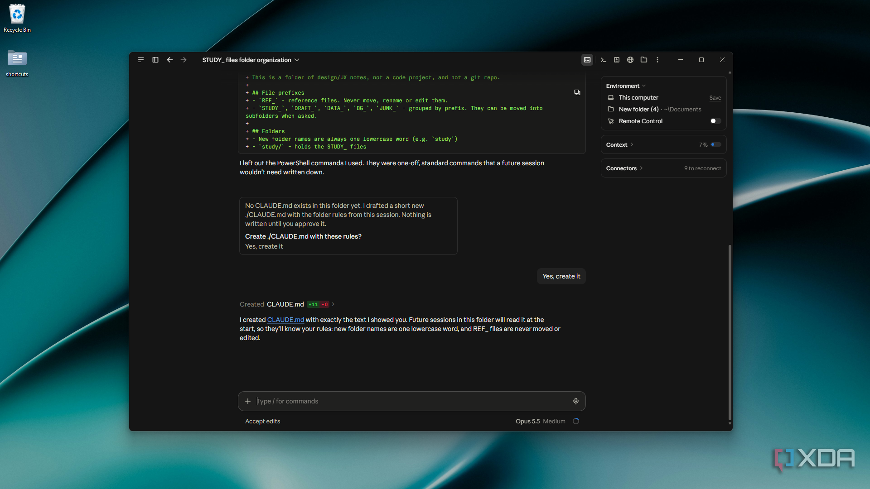Click the plus attach icon

(x=248, y=401)
